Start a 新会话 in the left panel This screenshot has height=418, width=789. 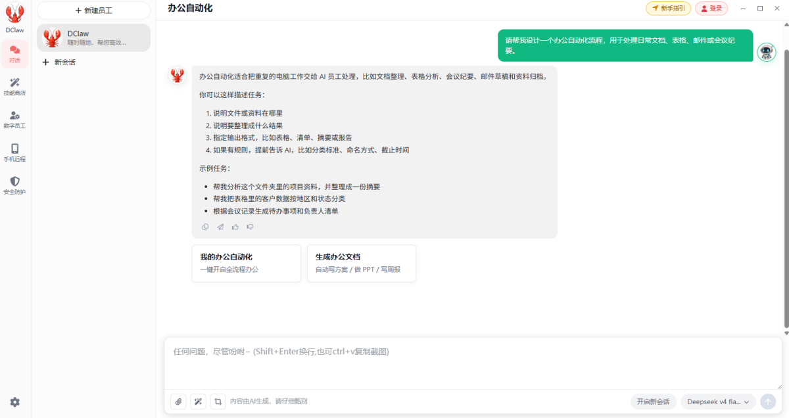click(x=59, y=62)
